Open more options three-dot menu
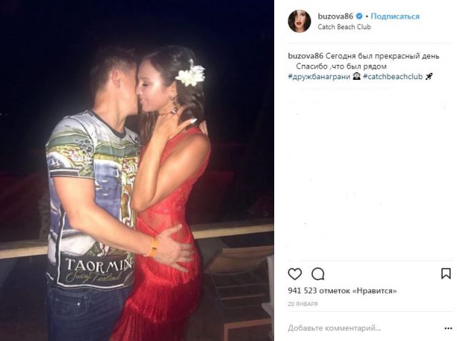Image resolution: width=457 pixels, height=341 pixels. pyautogui.click(x=448, y=328)
